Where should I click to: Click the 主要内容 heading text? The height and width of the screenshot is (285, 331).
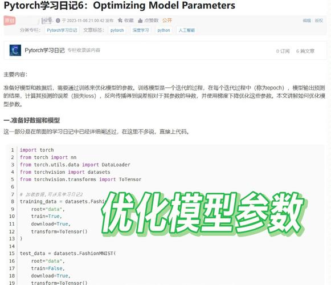click(15, 75)
